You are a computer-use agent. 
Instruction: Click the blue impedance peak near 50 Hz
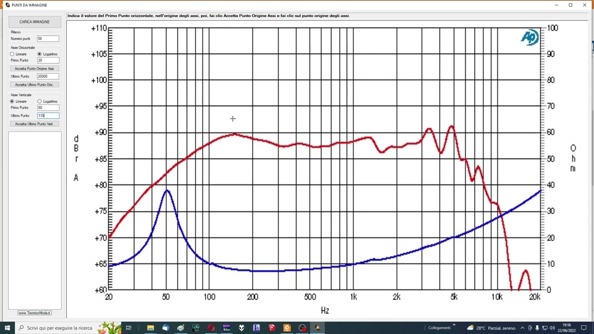tap(167, 190)
